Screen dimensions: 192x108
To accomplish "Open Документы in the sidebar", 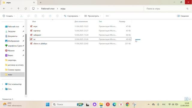I will [13, 36].
